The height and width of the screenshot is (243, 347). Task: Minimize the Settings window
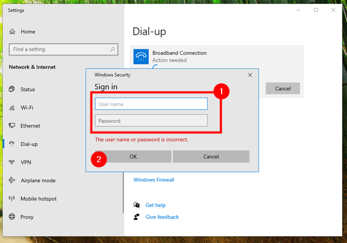click(298, 10)
